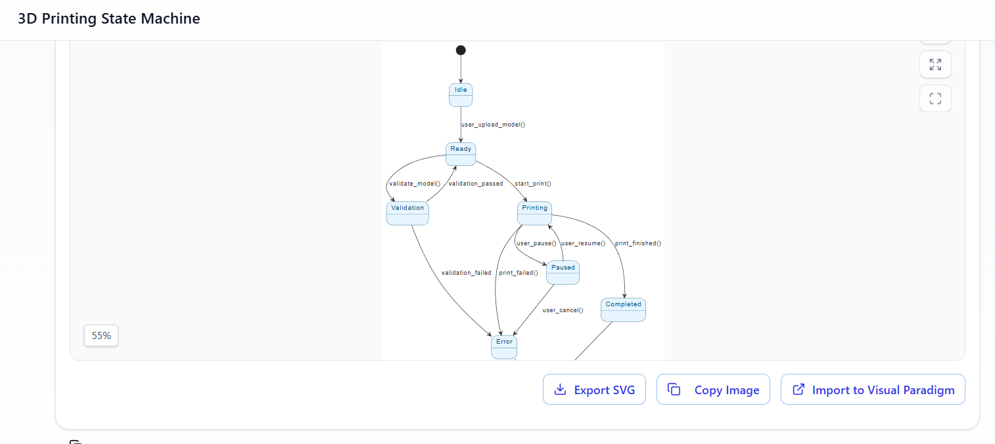The image size is (995, 444).
Task: Select the Paused state node
Action: coord(563,273)
